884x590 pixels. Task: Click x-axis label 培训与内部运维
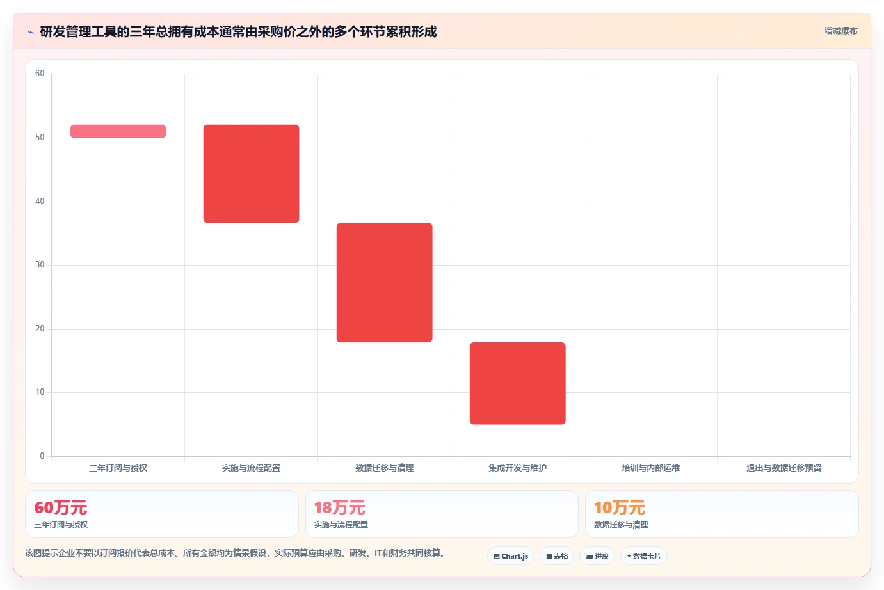point(650,468)
